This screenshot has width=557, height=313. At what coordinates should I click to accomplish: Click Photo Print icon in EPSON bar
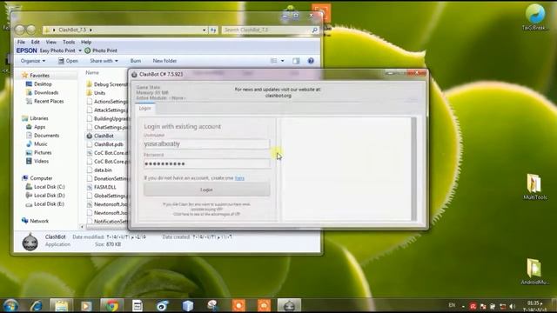pyautogui.click(x=87, y=50)
